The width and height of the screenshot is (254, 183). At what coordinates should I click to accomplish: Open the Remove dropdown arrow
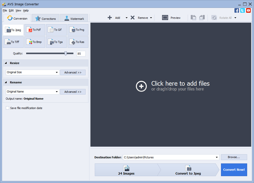pyautogui.click(x=151, y=18)
